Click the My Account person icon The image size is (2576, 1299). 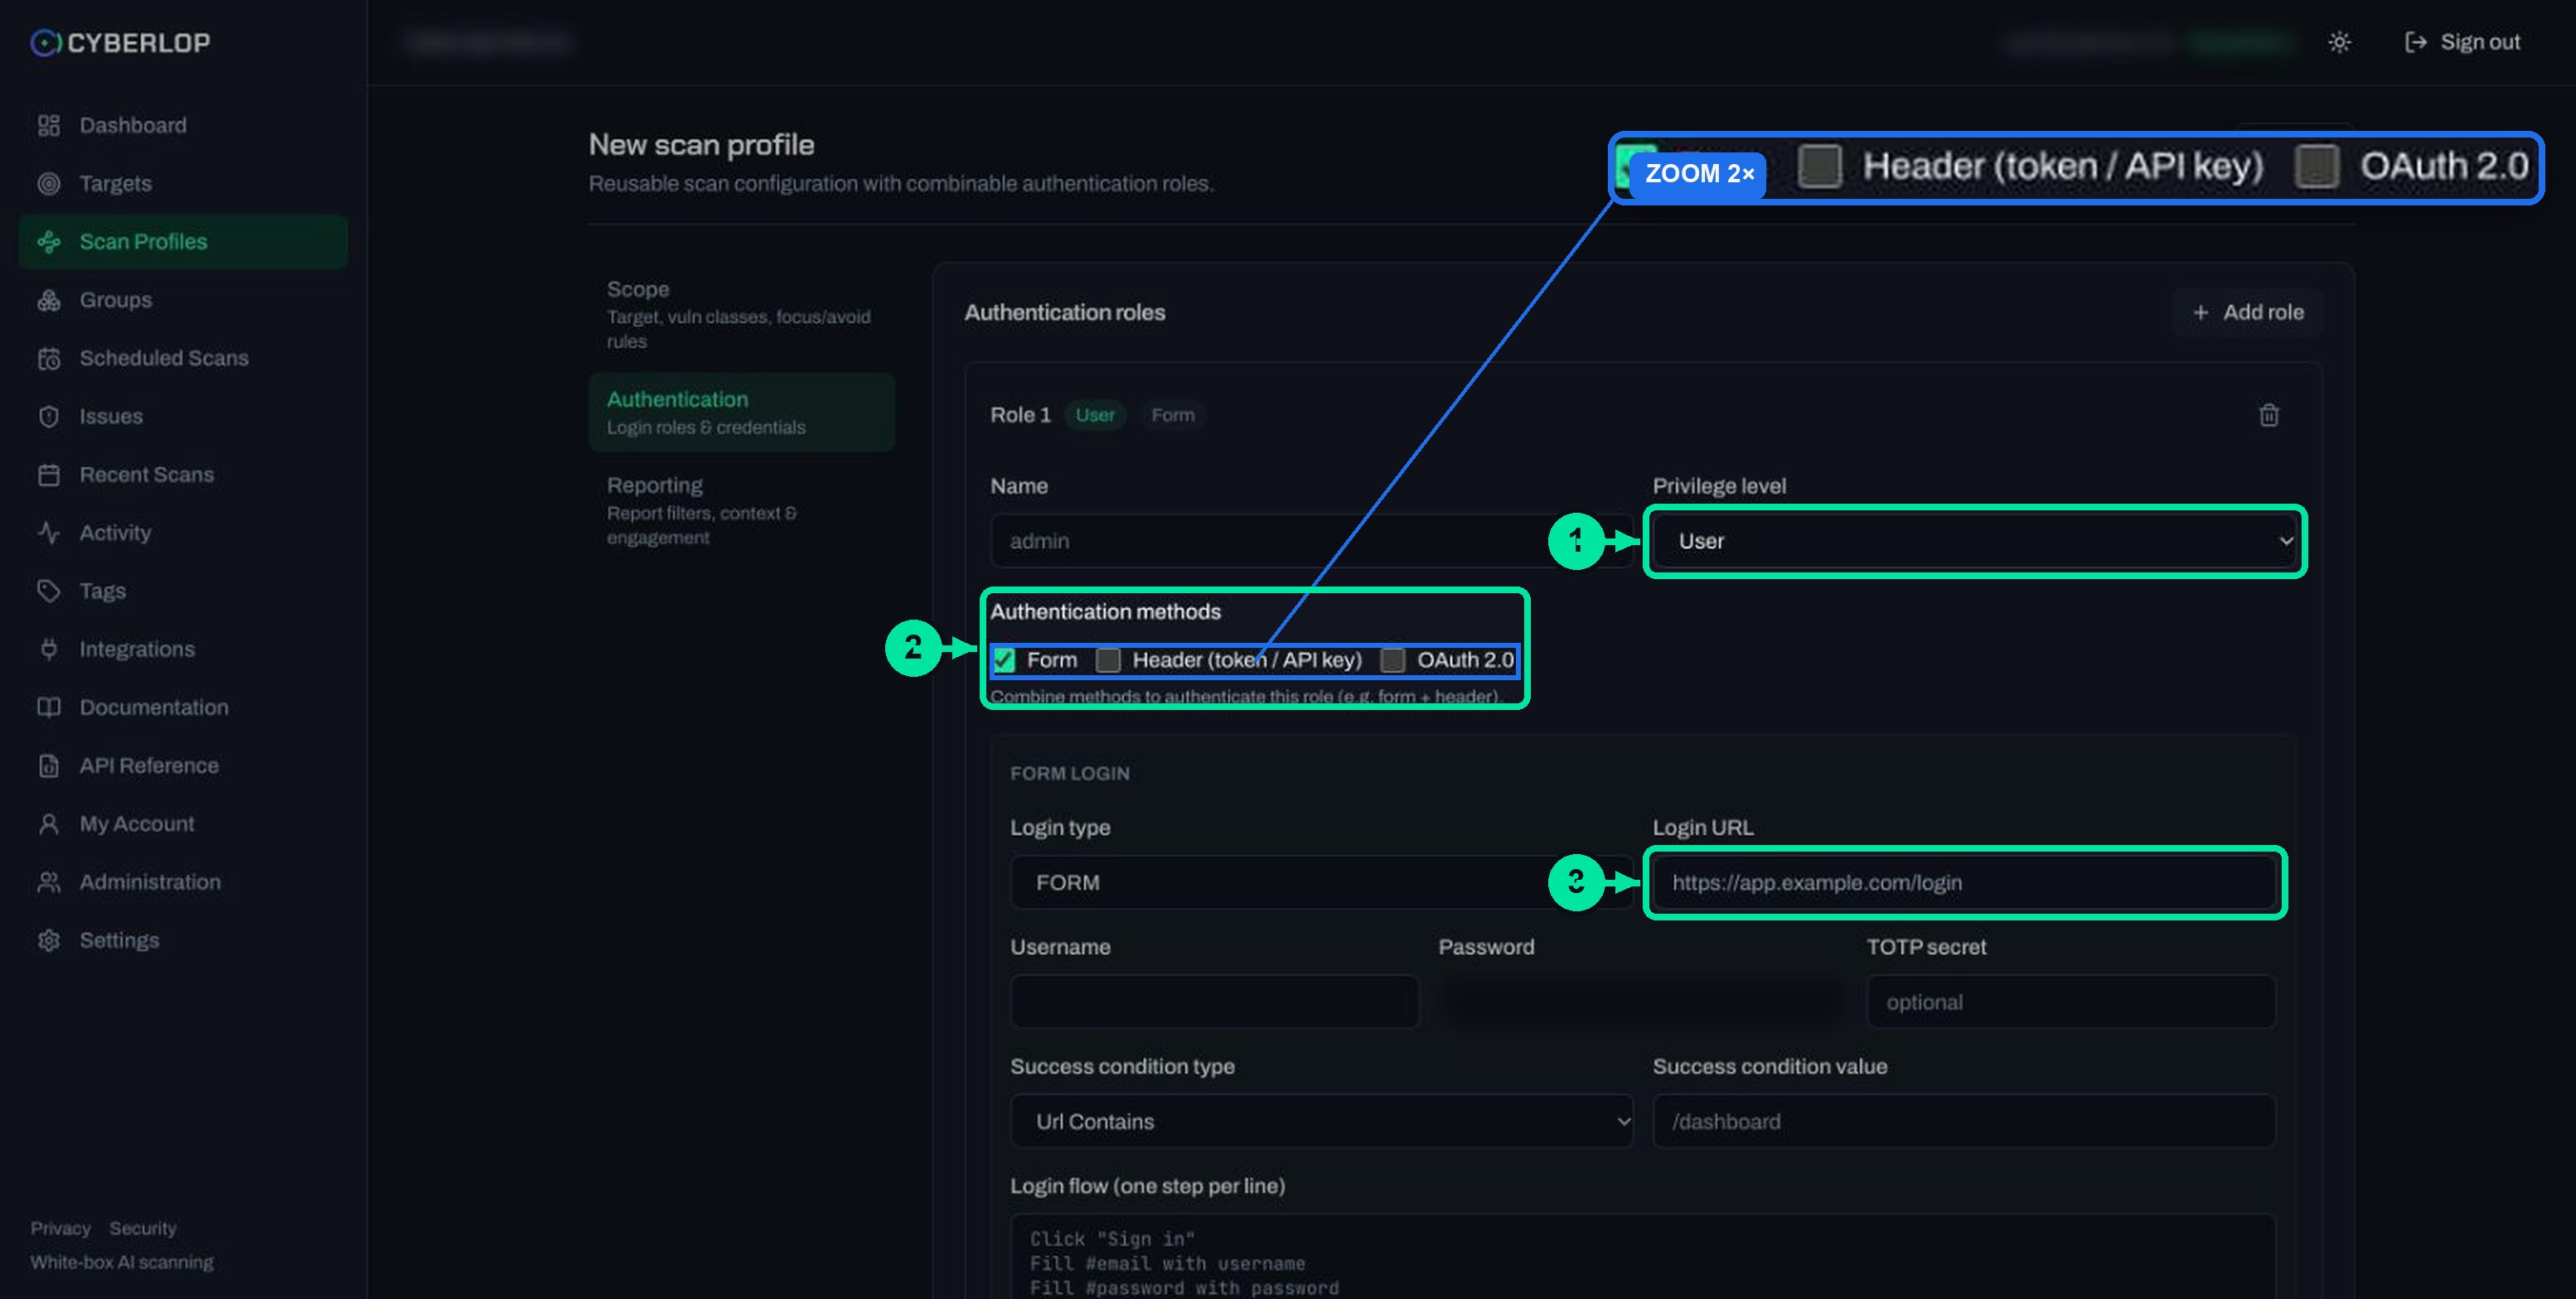coord(48,824)
